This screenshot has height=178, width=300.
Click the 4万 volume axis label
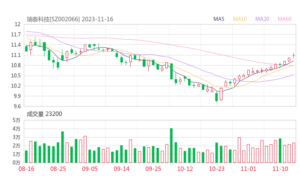click(17, 129)
